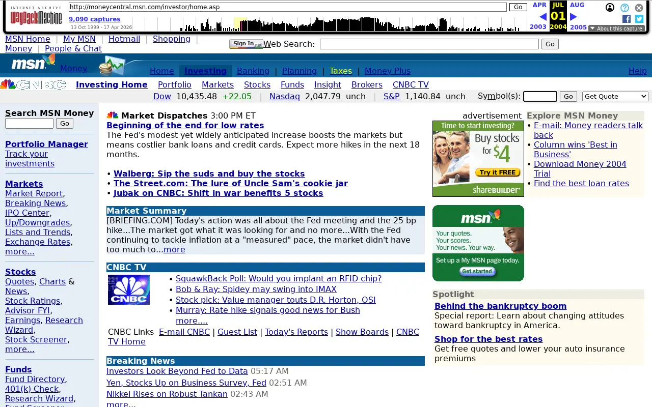Focus the Symbol(s) input box
The width and height of the screenshot is (652, 407).
[x=540, y=96]
